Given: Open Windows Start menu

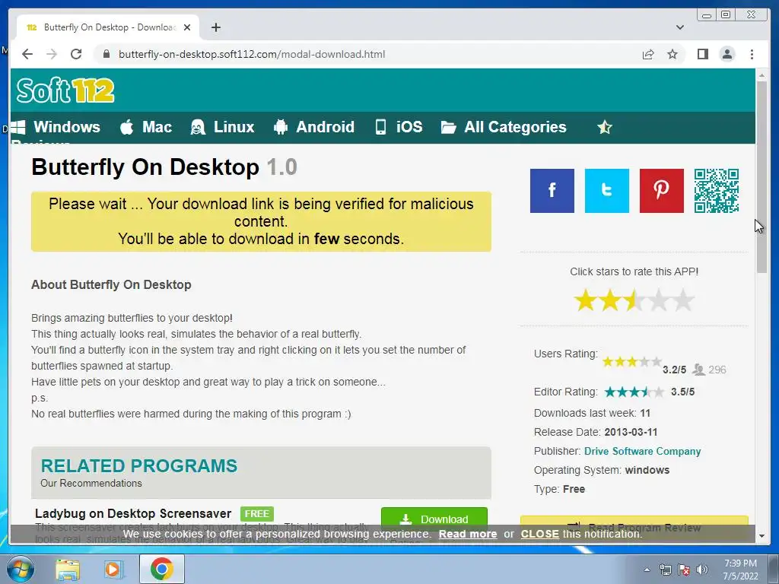Looking at the screenshot, I should coord(21,569).
